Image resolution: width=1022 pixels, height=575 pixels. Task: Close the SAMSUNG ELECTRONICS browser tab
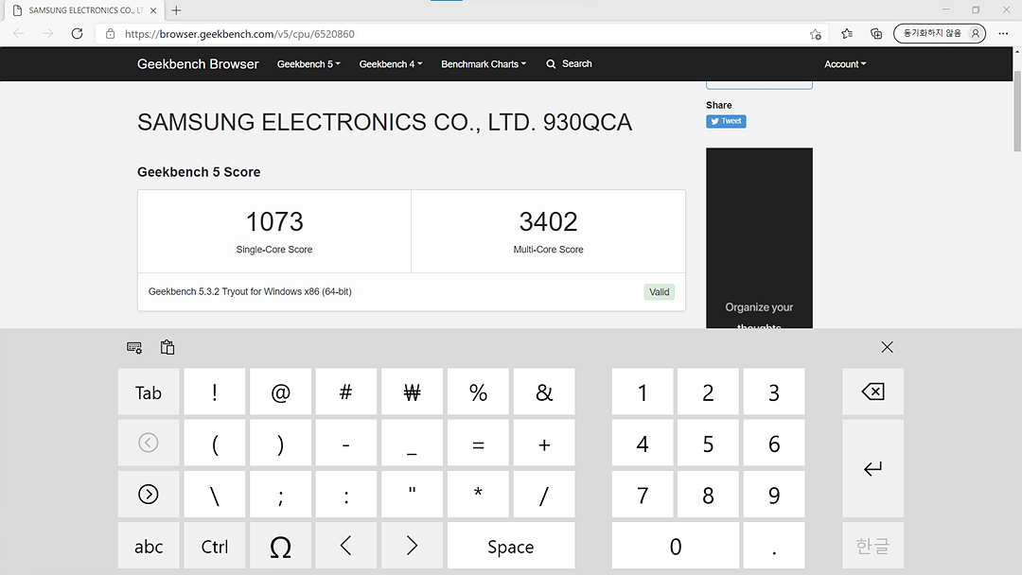pos(153,10)
